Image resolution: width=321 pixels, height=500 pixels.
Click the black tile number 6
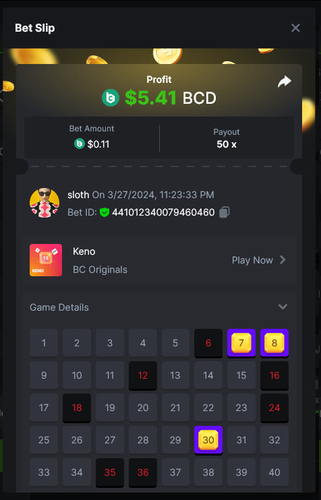[208, 343]
